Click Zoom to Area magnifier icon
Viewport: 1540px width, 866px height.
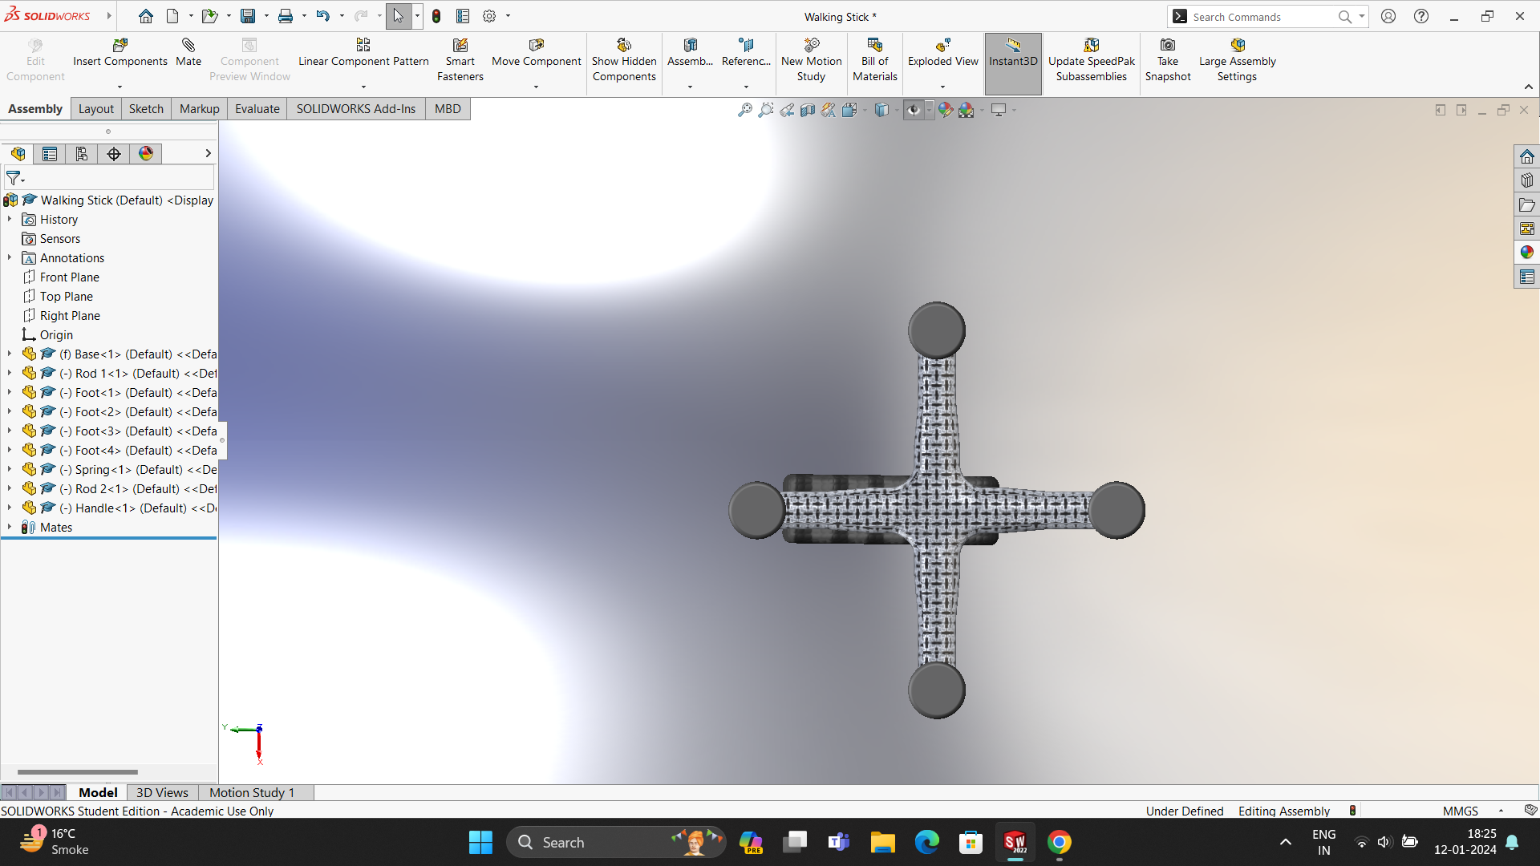pyautogui.click(x=766, y=110)
